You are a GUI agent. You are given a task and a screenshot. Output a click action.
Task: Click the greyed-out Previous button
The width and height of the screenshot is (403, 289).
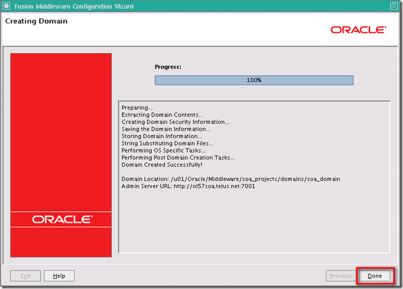click(341, 276)
